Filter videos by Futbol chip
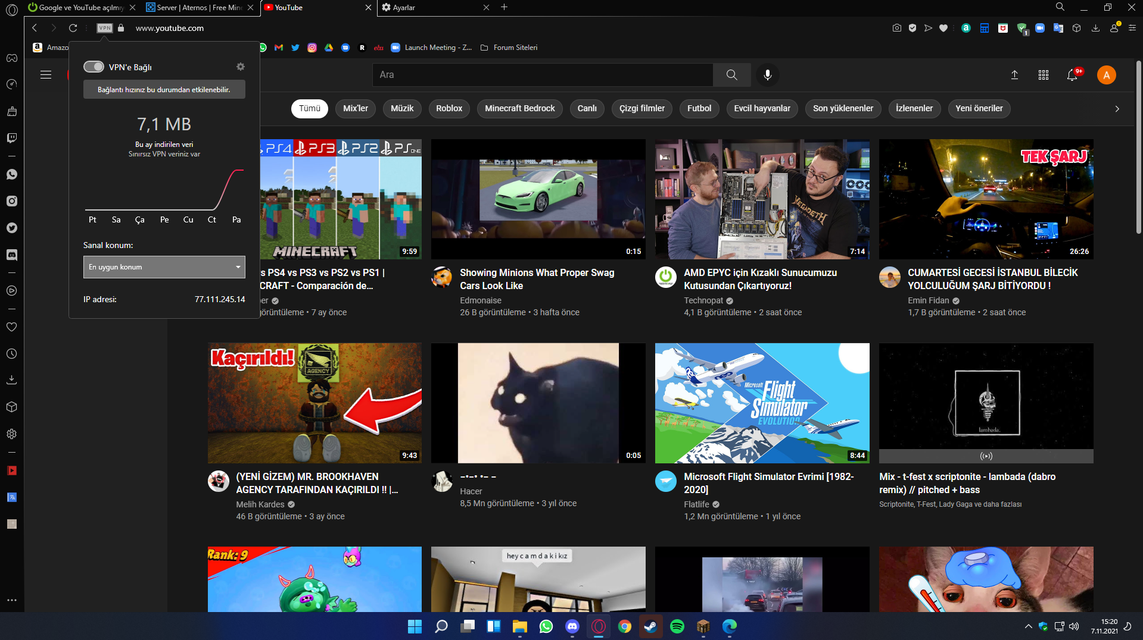The height and width of the screenshot is (640, 1143). click(x=699, y=109)
